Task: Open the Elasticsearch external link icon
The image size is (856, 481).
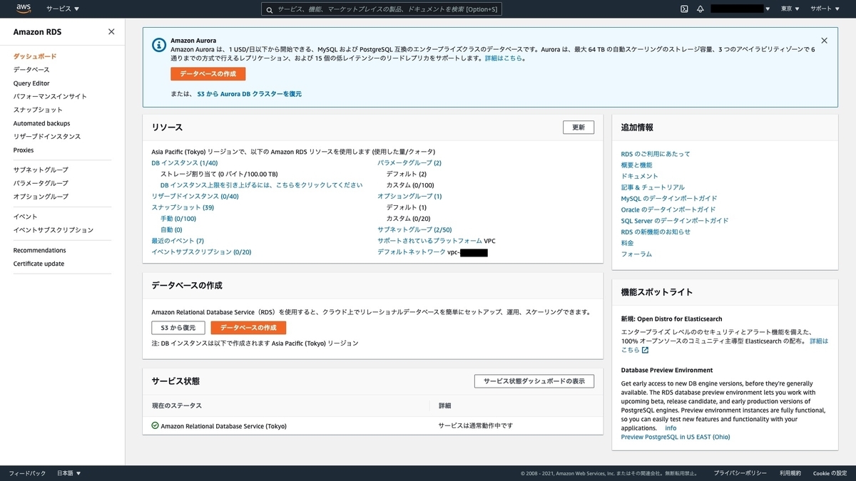Action: (x=644, y=349)
